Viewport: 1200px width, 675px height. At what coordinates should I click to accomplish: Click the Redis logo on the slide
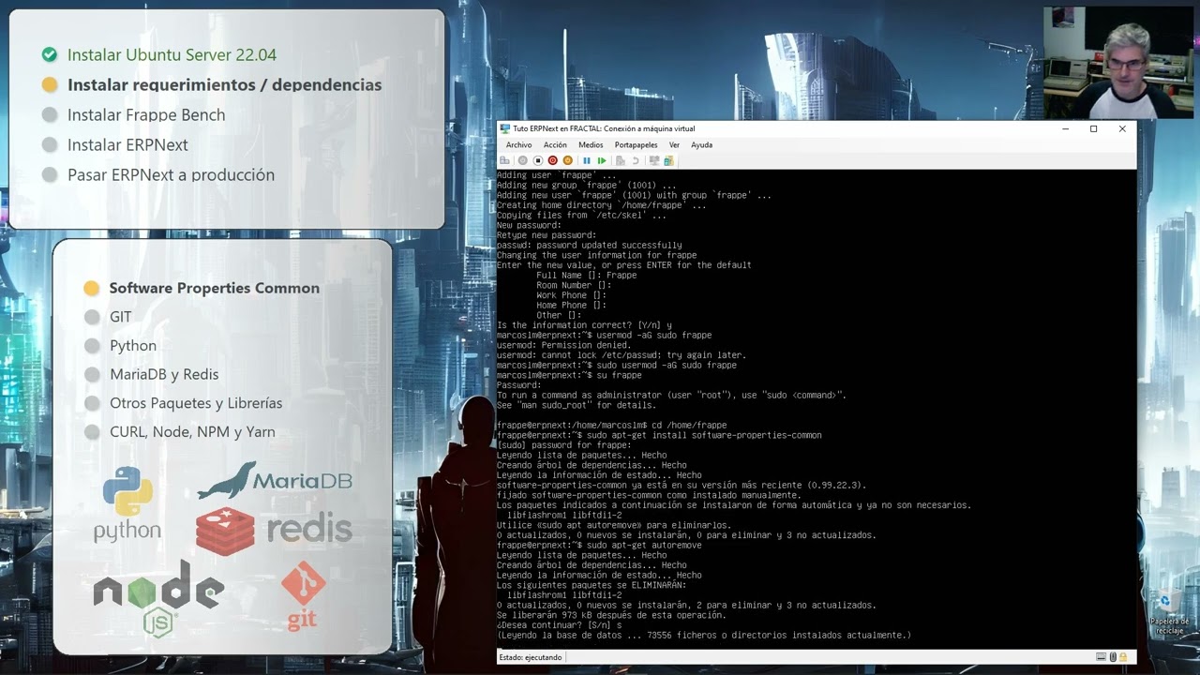(x=274, y=531)
